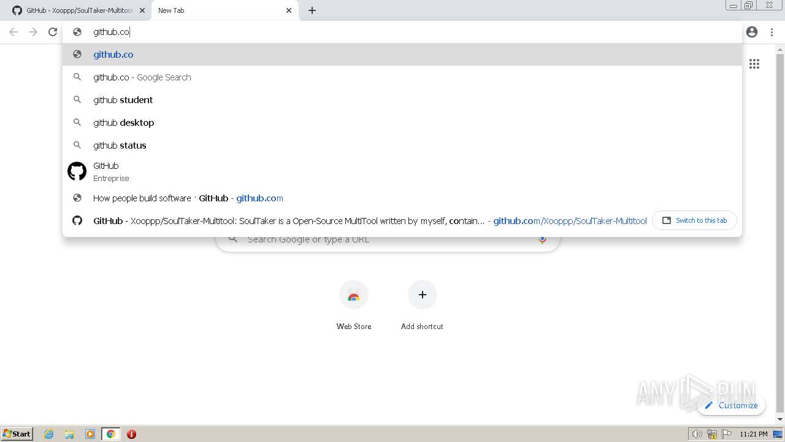
Task: Pick the 'github status' search suggestion
Action: [x=402, y=145]
